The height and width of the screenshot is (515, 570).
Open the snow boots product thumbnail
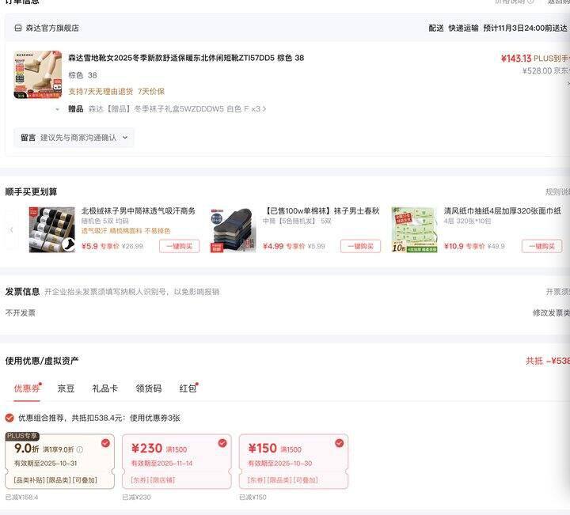click(x=38, y=74)
